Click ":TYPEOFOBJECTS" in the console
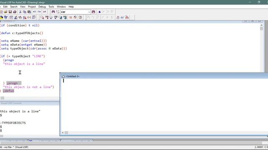Image resolution: width=268 pixels, height=150 pixels. tap(13, 123)
